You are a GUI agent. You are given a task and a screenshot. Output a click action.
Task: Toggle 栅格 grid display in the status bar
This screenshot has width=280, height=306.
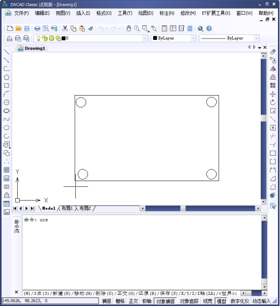(120, 301)
